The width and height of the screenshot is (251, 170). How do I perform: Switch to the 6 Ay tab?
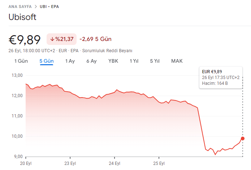(91, 61)
